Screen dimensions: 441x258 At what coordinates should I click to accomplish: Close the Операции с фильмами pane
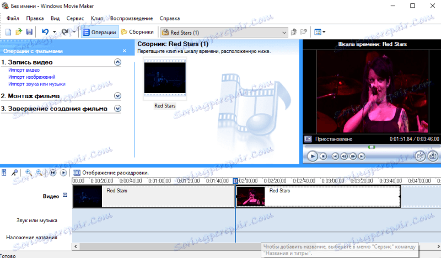click(125, 51)
